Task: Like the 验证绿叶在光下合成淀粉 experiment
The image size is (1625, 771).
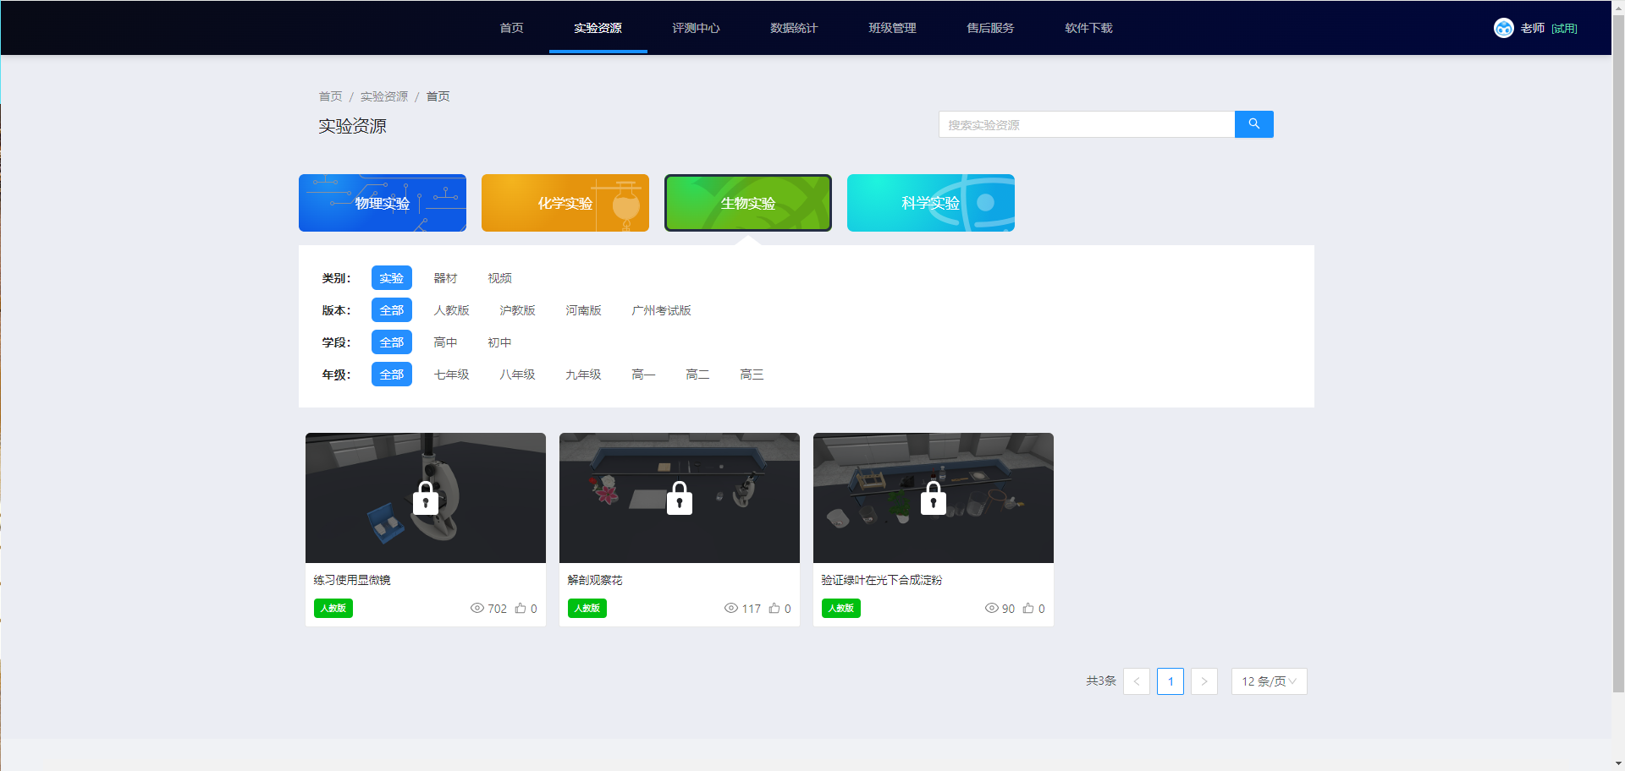Action: coord(1028,608)
